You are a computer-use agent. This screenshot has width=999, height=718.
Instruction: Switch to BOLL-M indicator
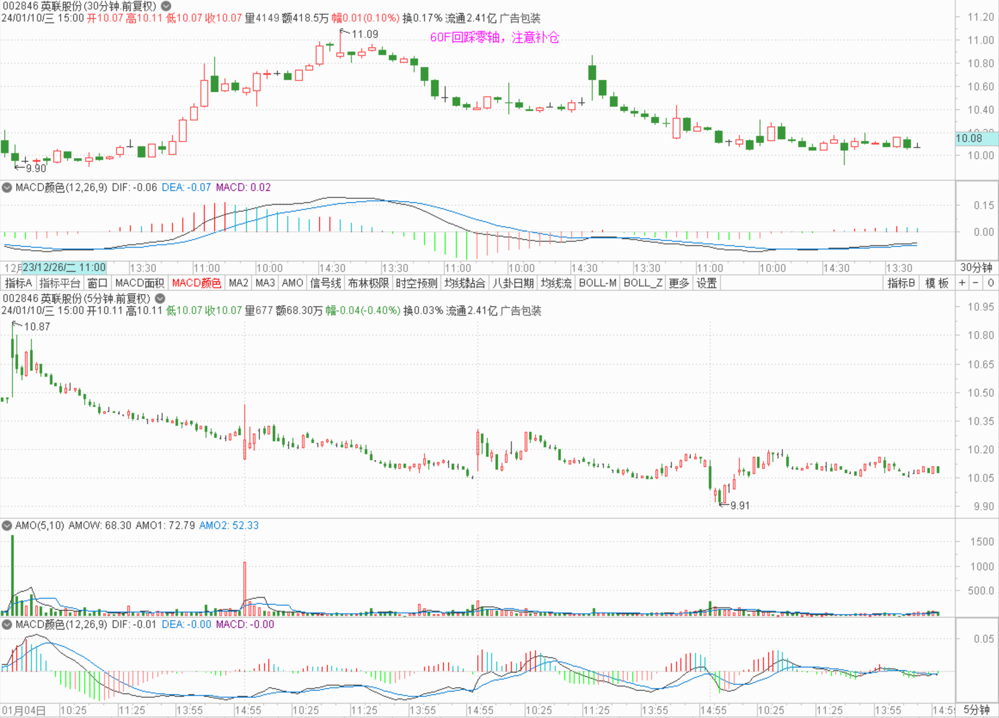click(x=598, y=283)
